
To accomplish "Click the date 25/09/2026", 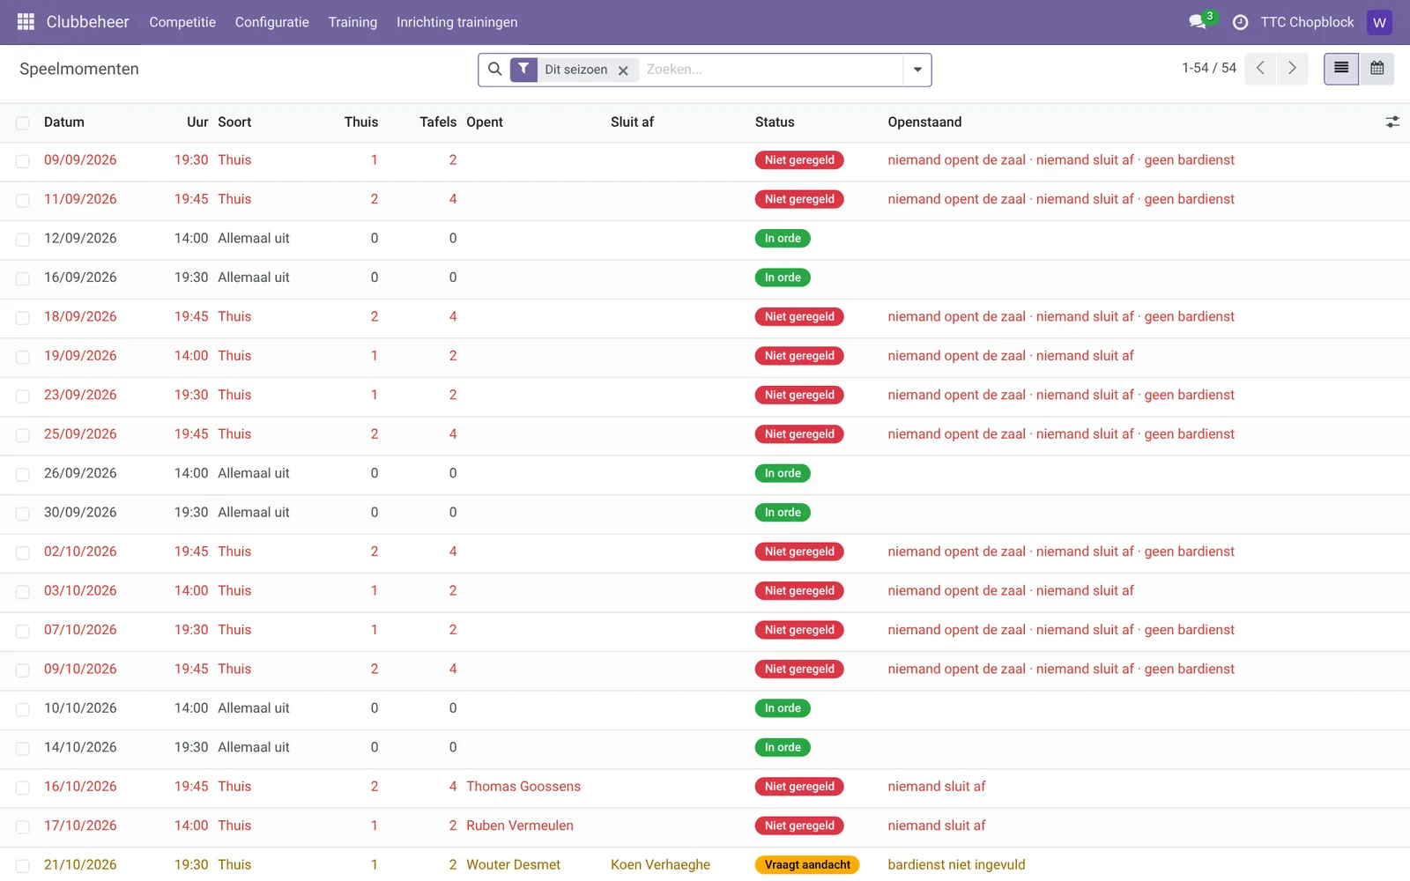I will click(80, 434).
